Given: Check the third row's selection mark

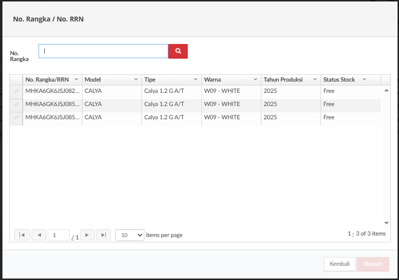Looking at the screenshot, I should (x=16, y=117).
